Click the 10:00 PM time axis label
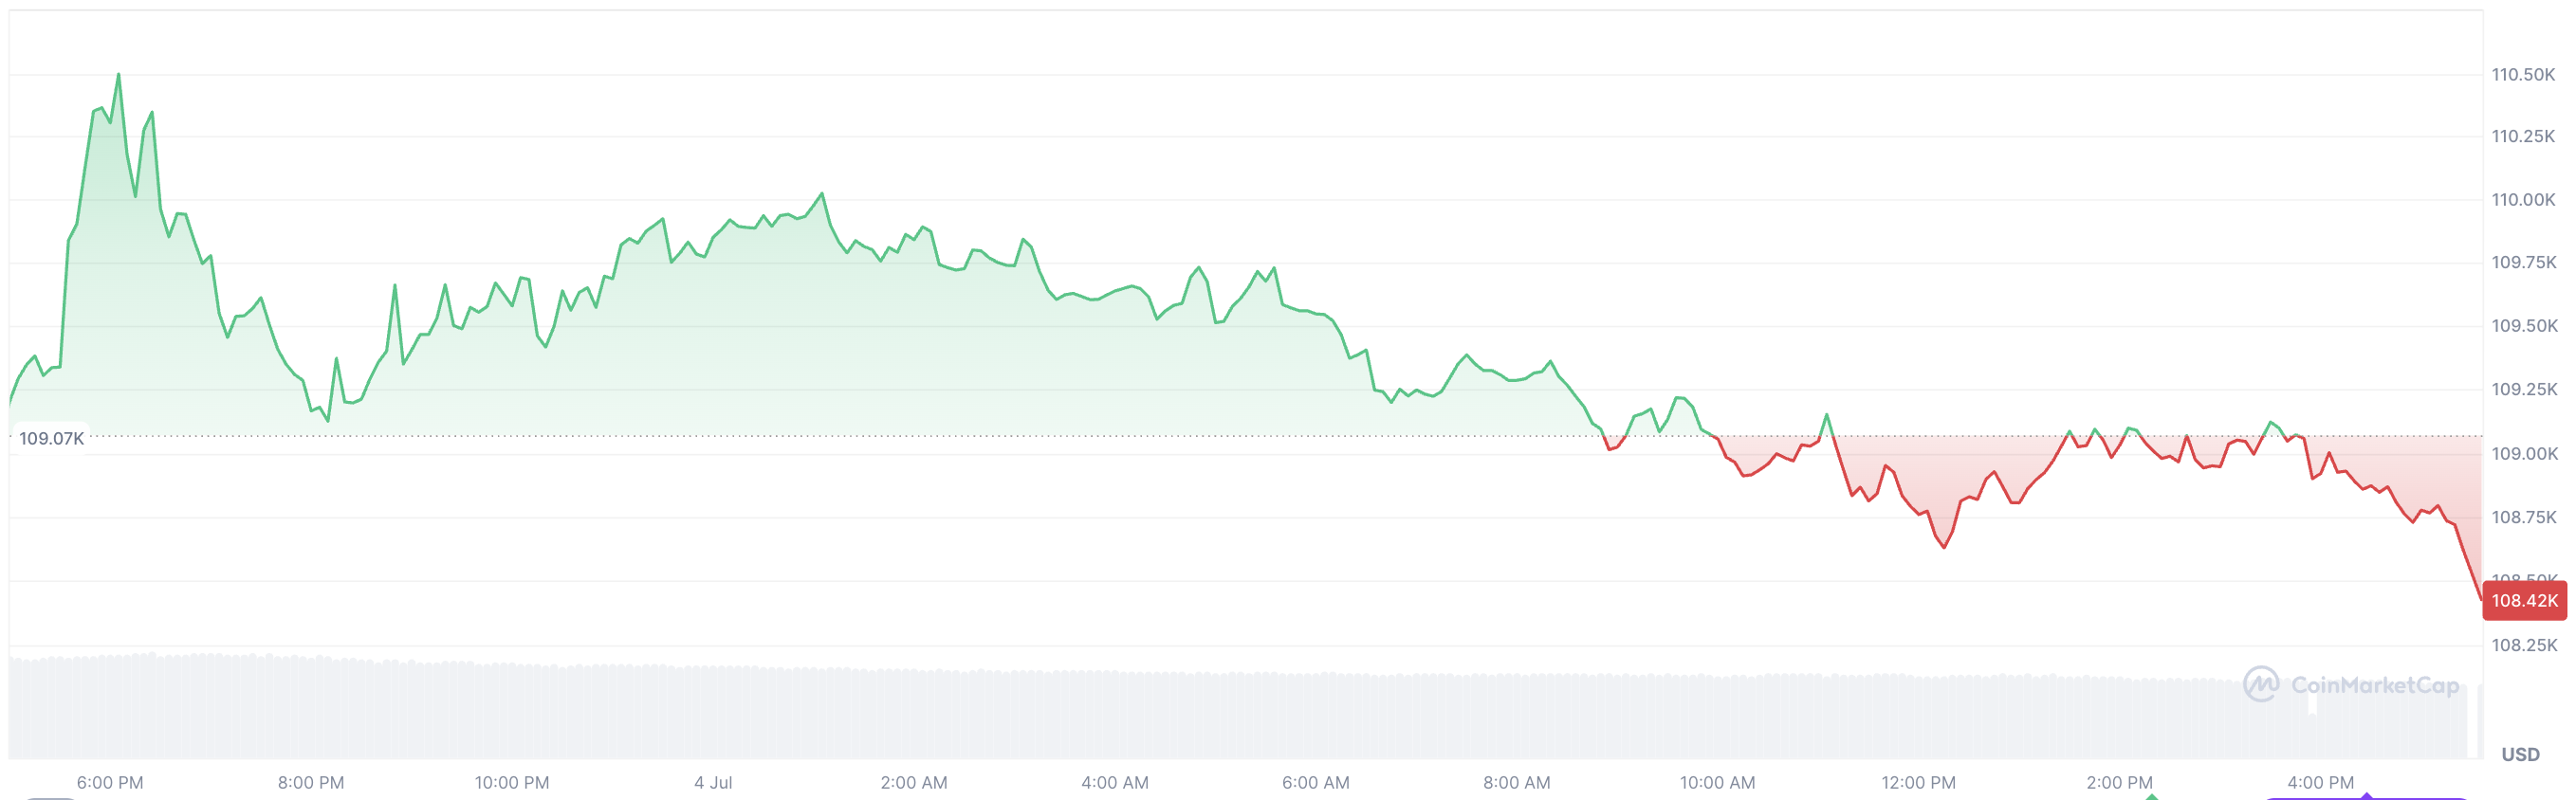Screen dimensions: 2576x800 click(512, 782)
